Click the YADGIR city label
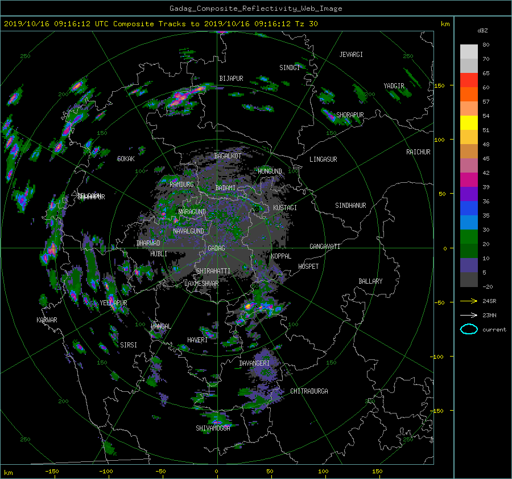 click(x=394, y=86)
